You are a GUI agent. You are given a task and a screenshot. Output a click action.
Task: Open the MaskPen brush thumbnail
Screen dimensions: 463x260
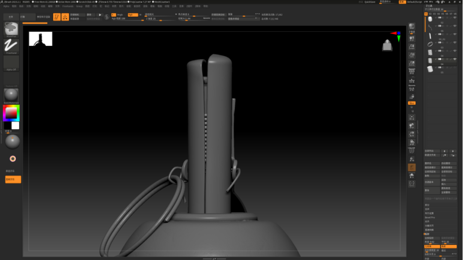[x=11, y=30]
